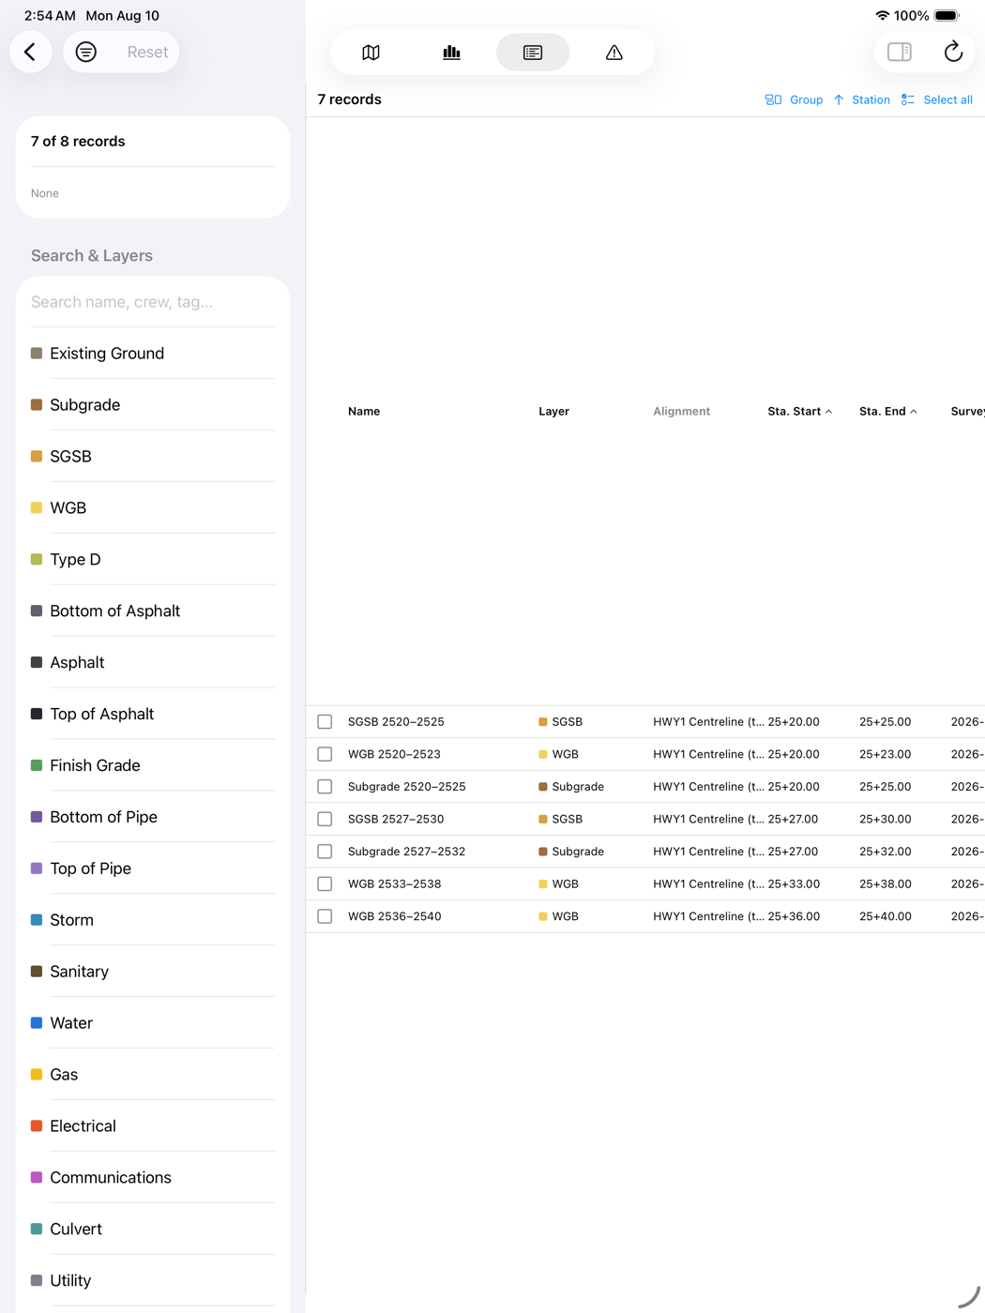Click the 7 of 8 records summary
Image resolution: width=985 pixels, height=1313 pixels.
(78, 142)
